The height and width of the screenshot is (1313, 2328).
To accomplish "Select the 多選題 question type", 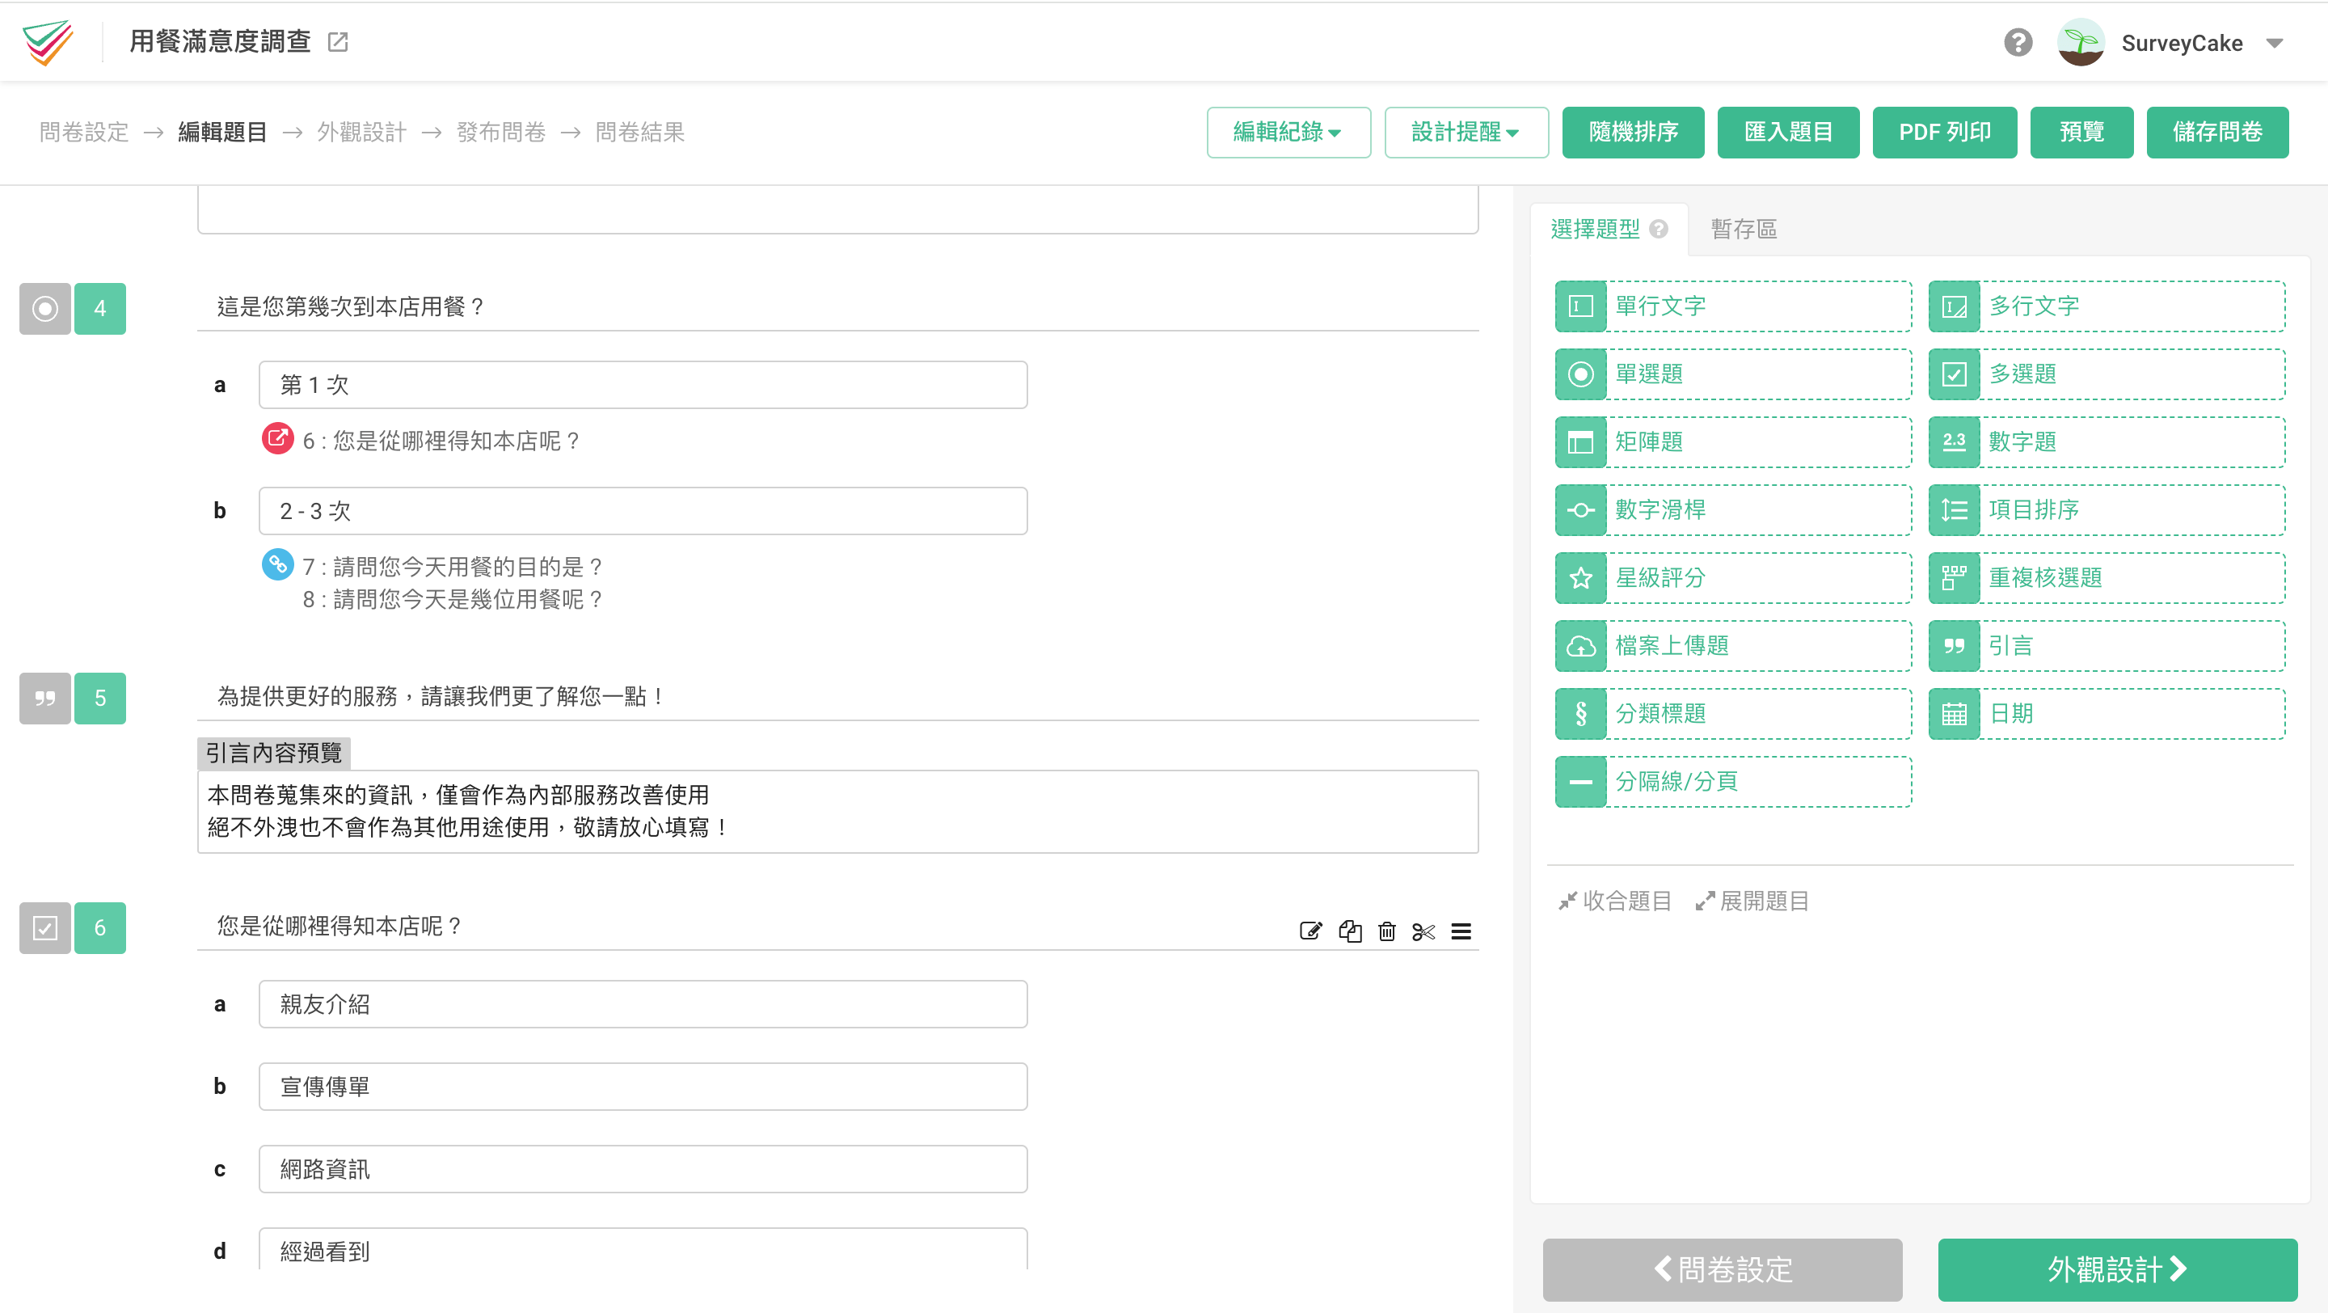I will [2107, 374].
